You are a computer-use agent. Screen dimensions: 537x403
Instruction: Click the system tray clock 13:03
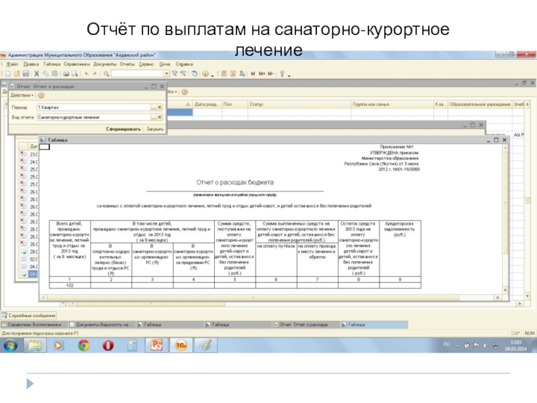(x=516, y=343)
